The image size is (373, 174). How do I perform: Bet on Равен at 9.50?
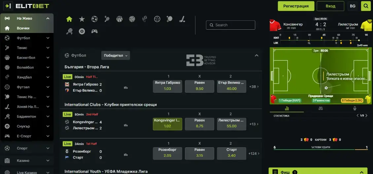click(x=200, y=86)
